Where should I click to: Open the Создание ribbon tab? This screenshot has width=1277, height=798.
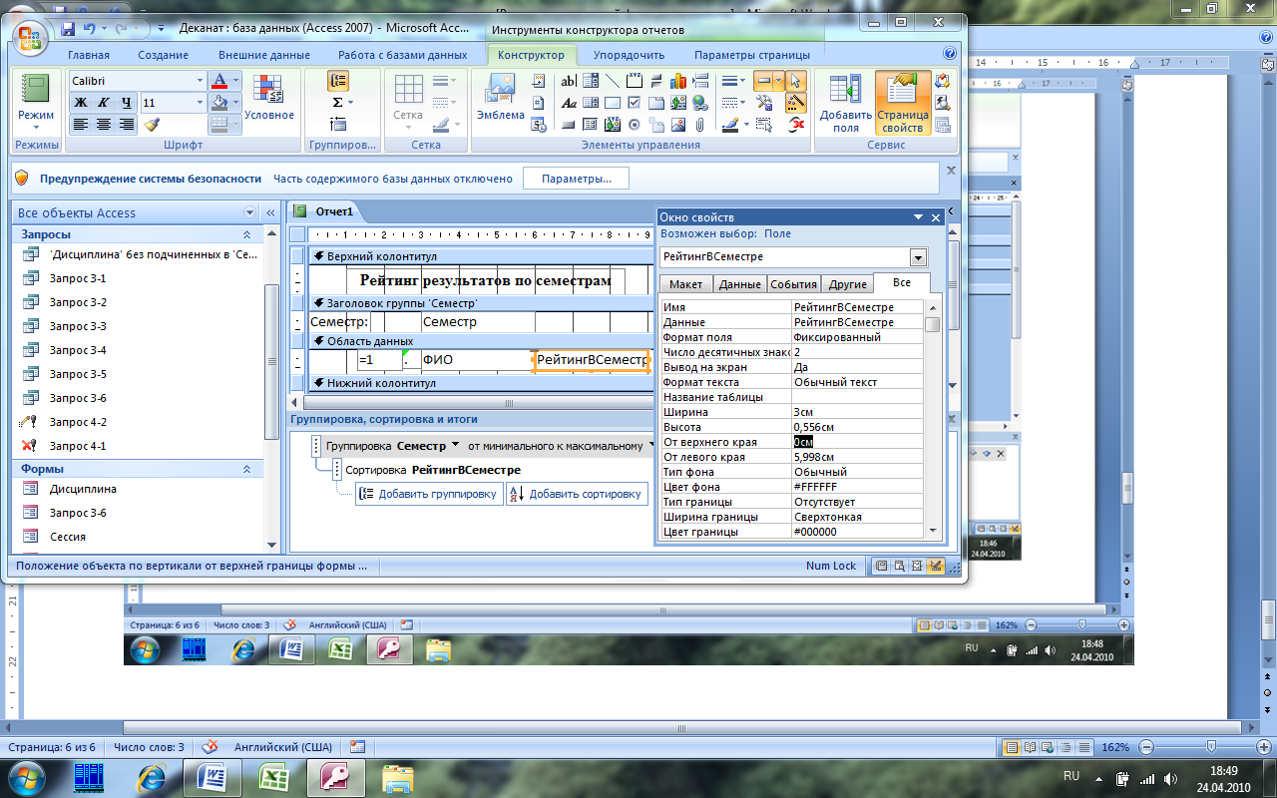click(163, 55)
